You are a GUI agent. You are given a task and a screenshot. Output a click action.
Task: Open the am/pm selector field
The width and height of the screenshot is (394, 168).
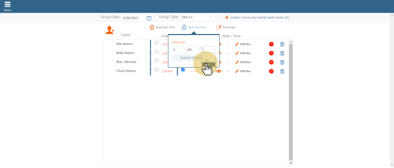pos(208,50)
